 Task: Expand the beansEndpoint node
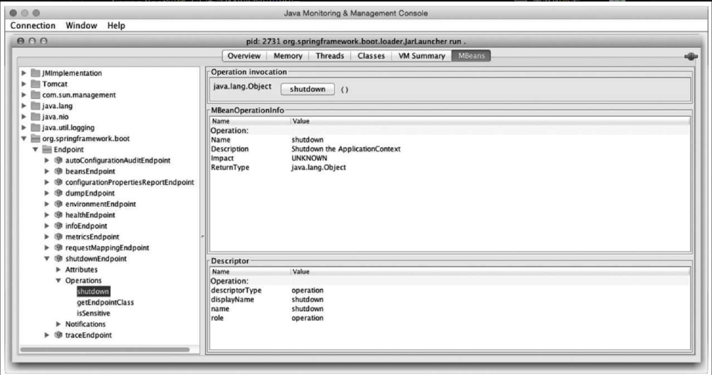pyautogui.click(x=47, y=171)
